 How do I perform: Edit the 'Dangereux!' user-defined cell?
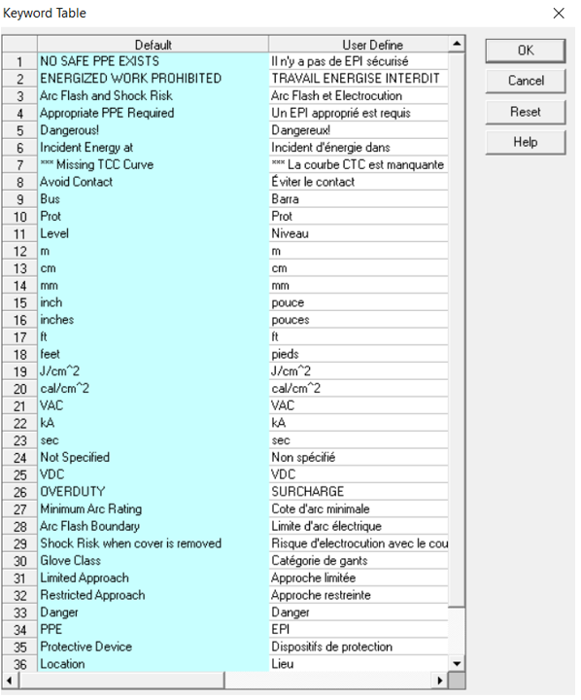(359, 130)
